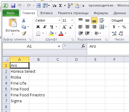Open Буфер обмена dialog launcher
This screenshot has width=129, height=112.
tap(30, 40)
